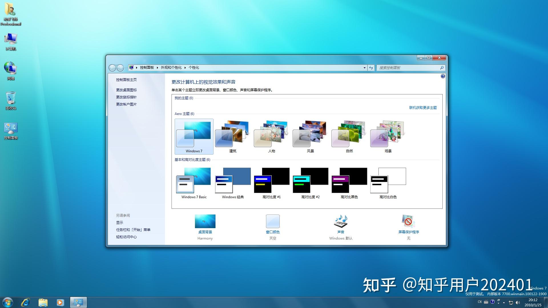Launch Windows Media Player from the taskbar
Viewport: 548px width, 308px height.
tap(60, 302)
